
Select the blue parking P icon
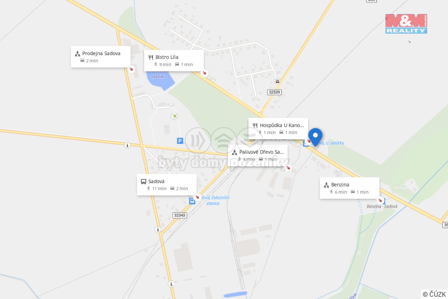pos(180,141)
